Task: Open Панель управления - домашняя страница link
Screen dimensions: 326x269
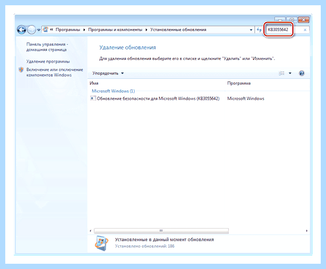Action: click(47, 47)
